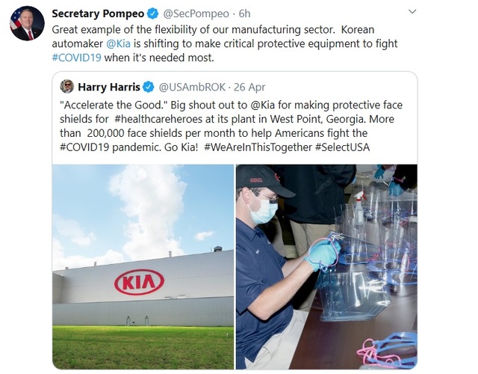478x374 pixels.
Task: Open the 26 Apr date of quoted tweet
Action: (249, 87)
